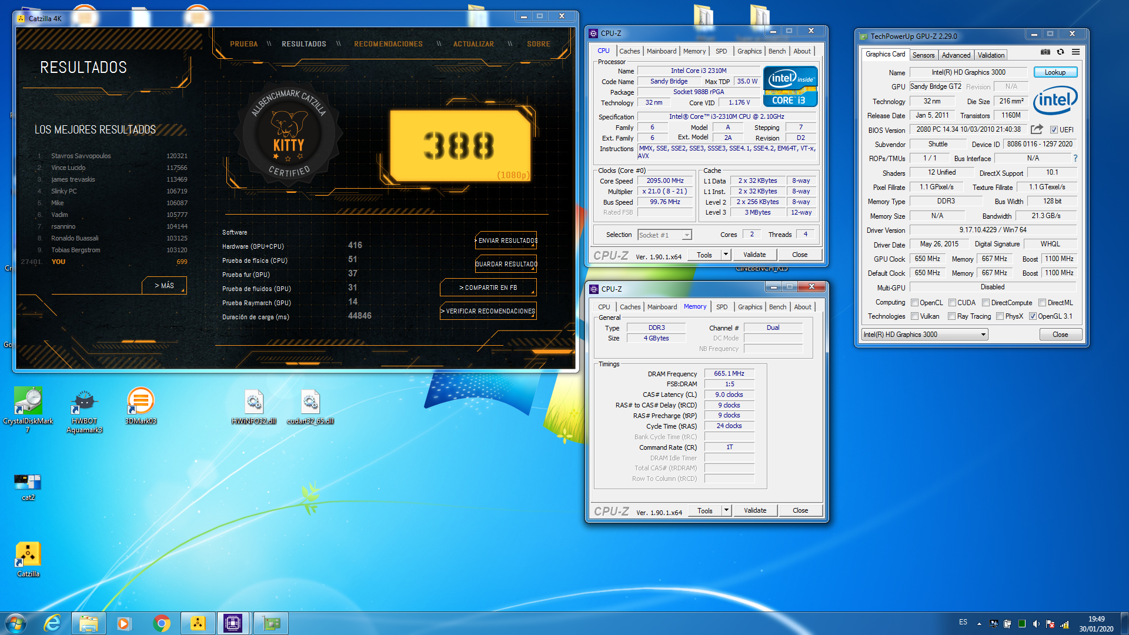This screenshot has width=1129, height=635.
Task: Toggle the DirectCompute checkbox
Action: click(986, 303)
